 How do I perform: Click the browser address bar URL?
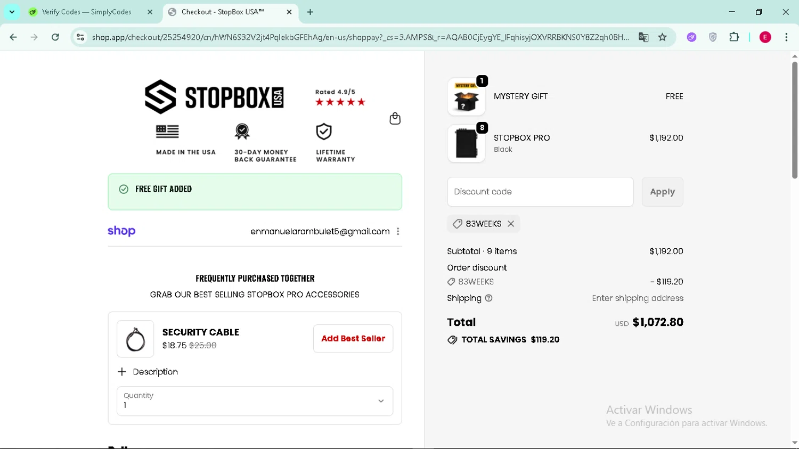[360, 37]
